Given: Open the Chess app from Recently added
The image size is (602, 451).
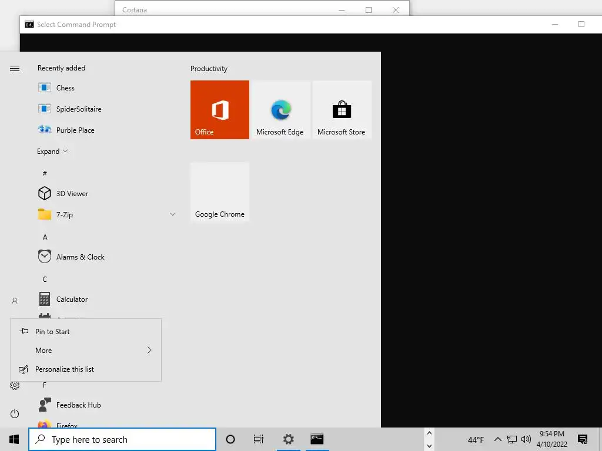Looking at the screenshot, I should (x=65, y=88).
